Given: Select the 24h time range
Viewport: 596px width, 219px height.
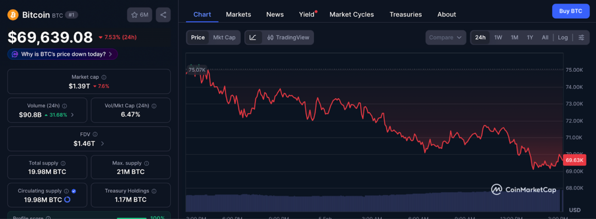Looking at the screenshot, I should (x=480, y=38).
